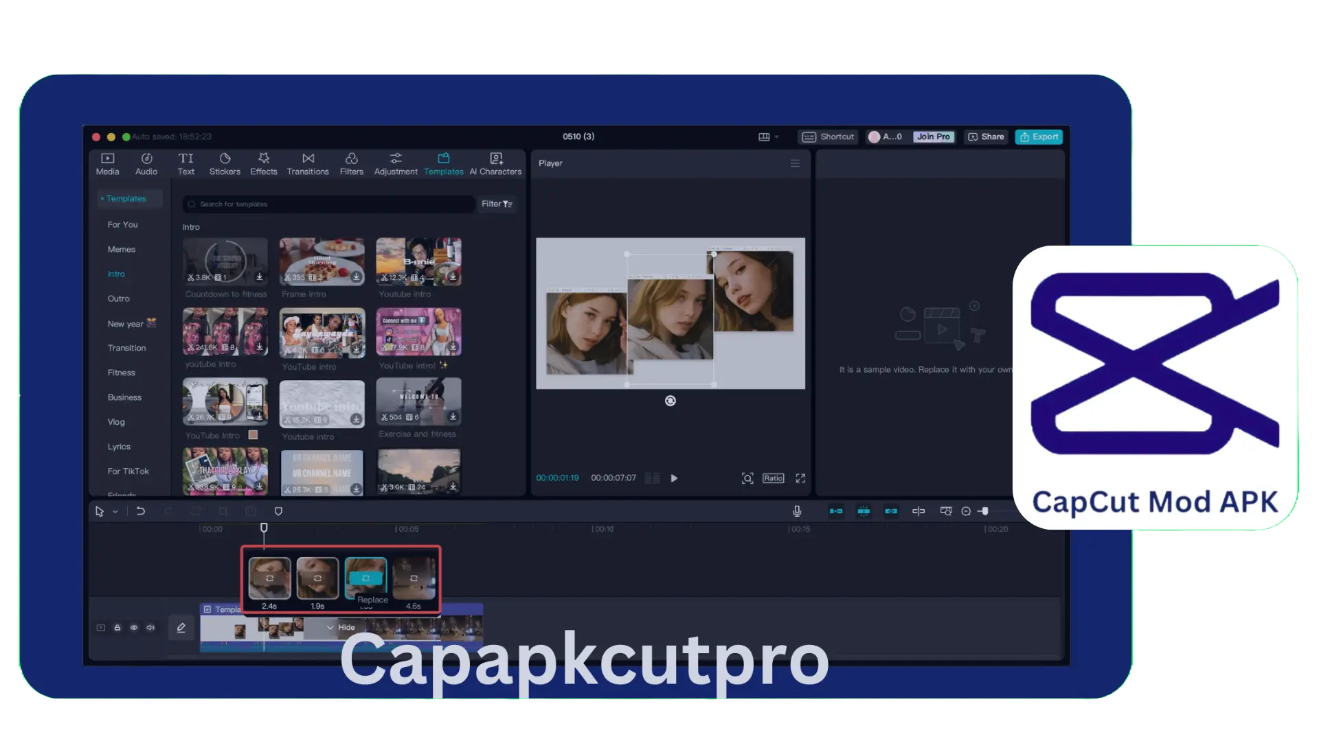Select the New year category
The height and width of the screenshot is (741, 1319).
(132, 324)
